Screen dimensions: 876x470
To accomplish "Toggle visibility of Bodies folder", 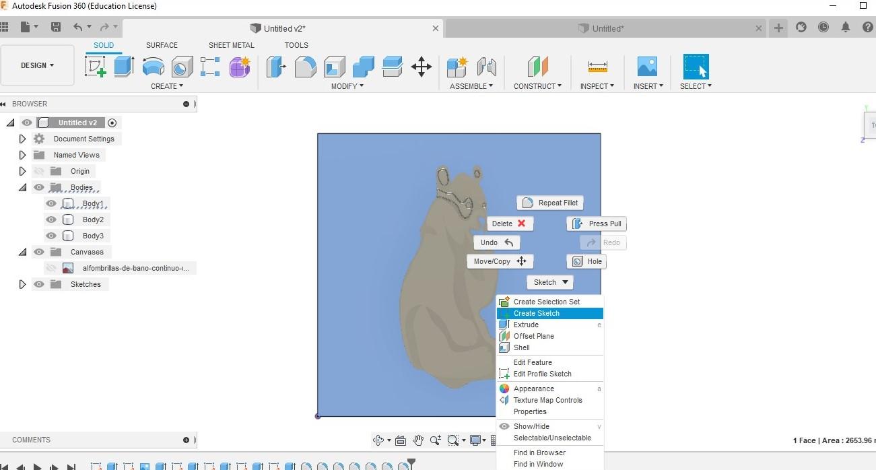I will point(39,187).
